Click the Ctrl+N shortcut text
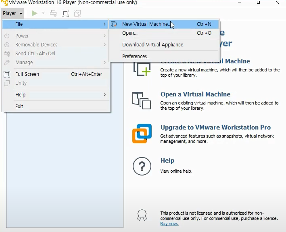This screenshot has width=286, height=232. click(204, 24)
